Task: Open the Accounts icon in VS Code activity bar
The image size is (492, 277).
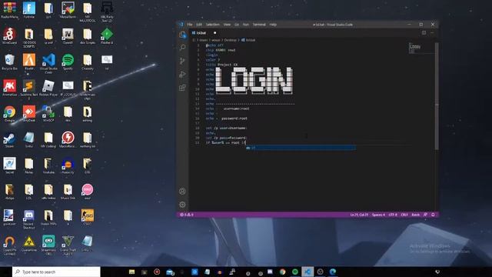Action: 182,192
